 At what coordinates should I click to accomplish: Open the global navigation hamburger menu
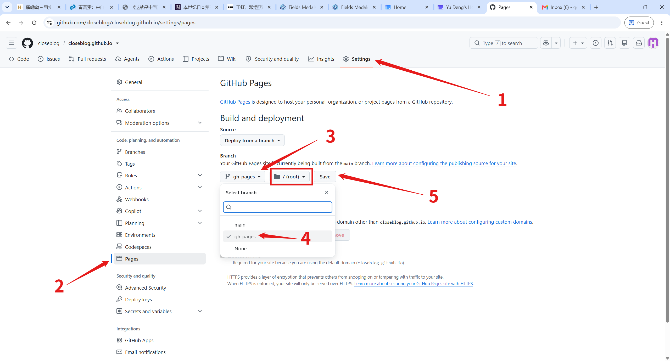point(12,43)
